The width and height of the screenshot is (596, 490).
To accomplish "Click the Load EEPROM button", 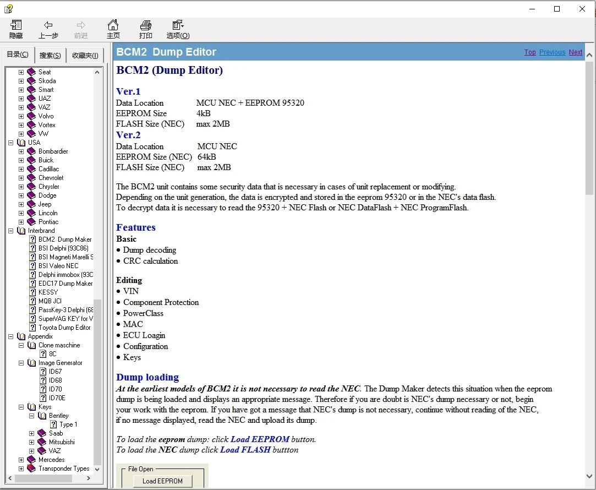I will click(162, 481).
